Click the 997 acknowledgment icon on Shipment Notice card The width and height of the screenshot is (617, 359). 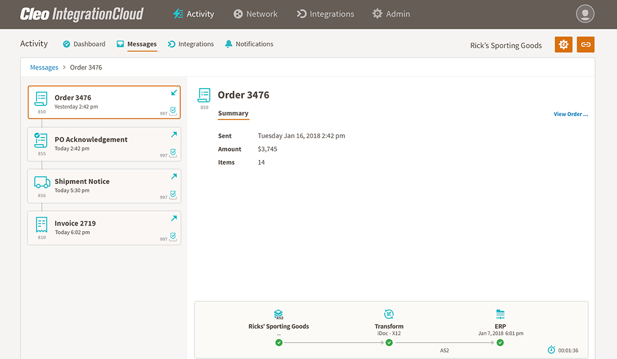tap(173, 195)
